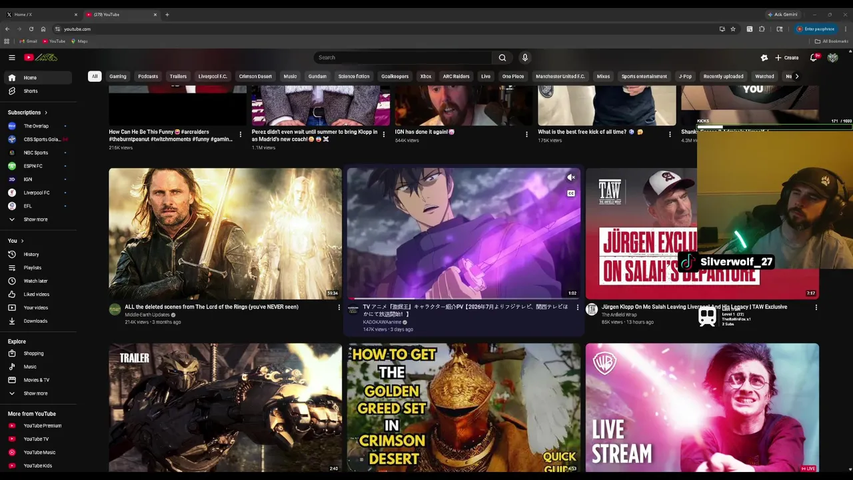Open Shopping under Explore
The image size is (853, 480).
tap(37, 353)
